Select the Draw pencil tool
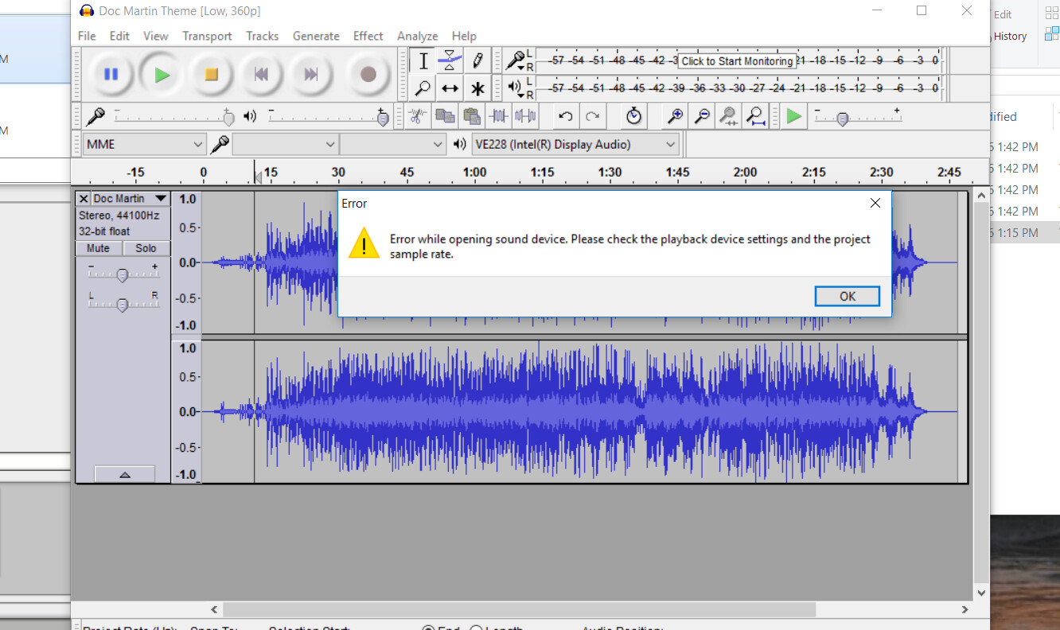1060x630 pixels. (477, 60)
